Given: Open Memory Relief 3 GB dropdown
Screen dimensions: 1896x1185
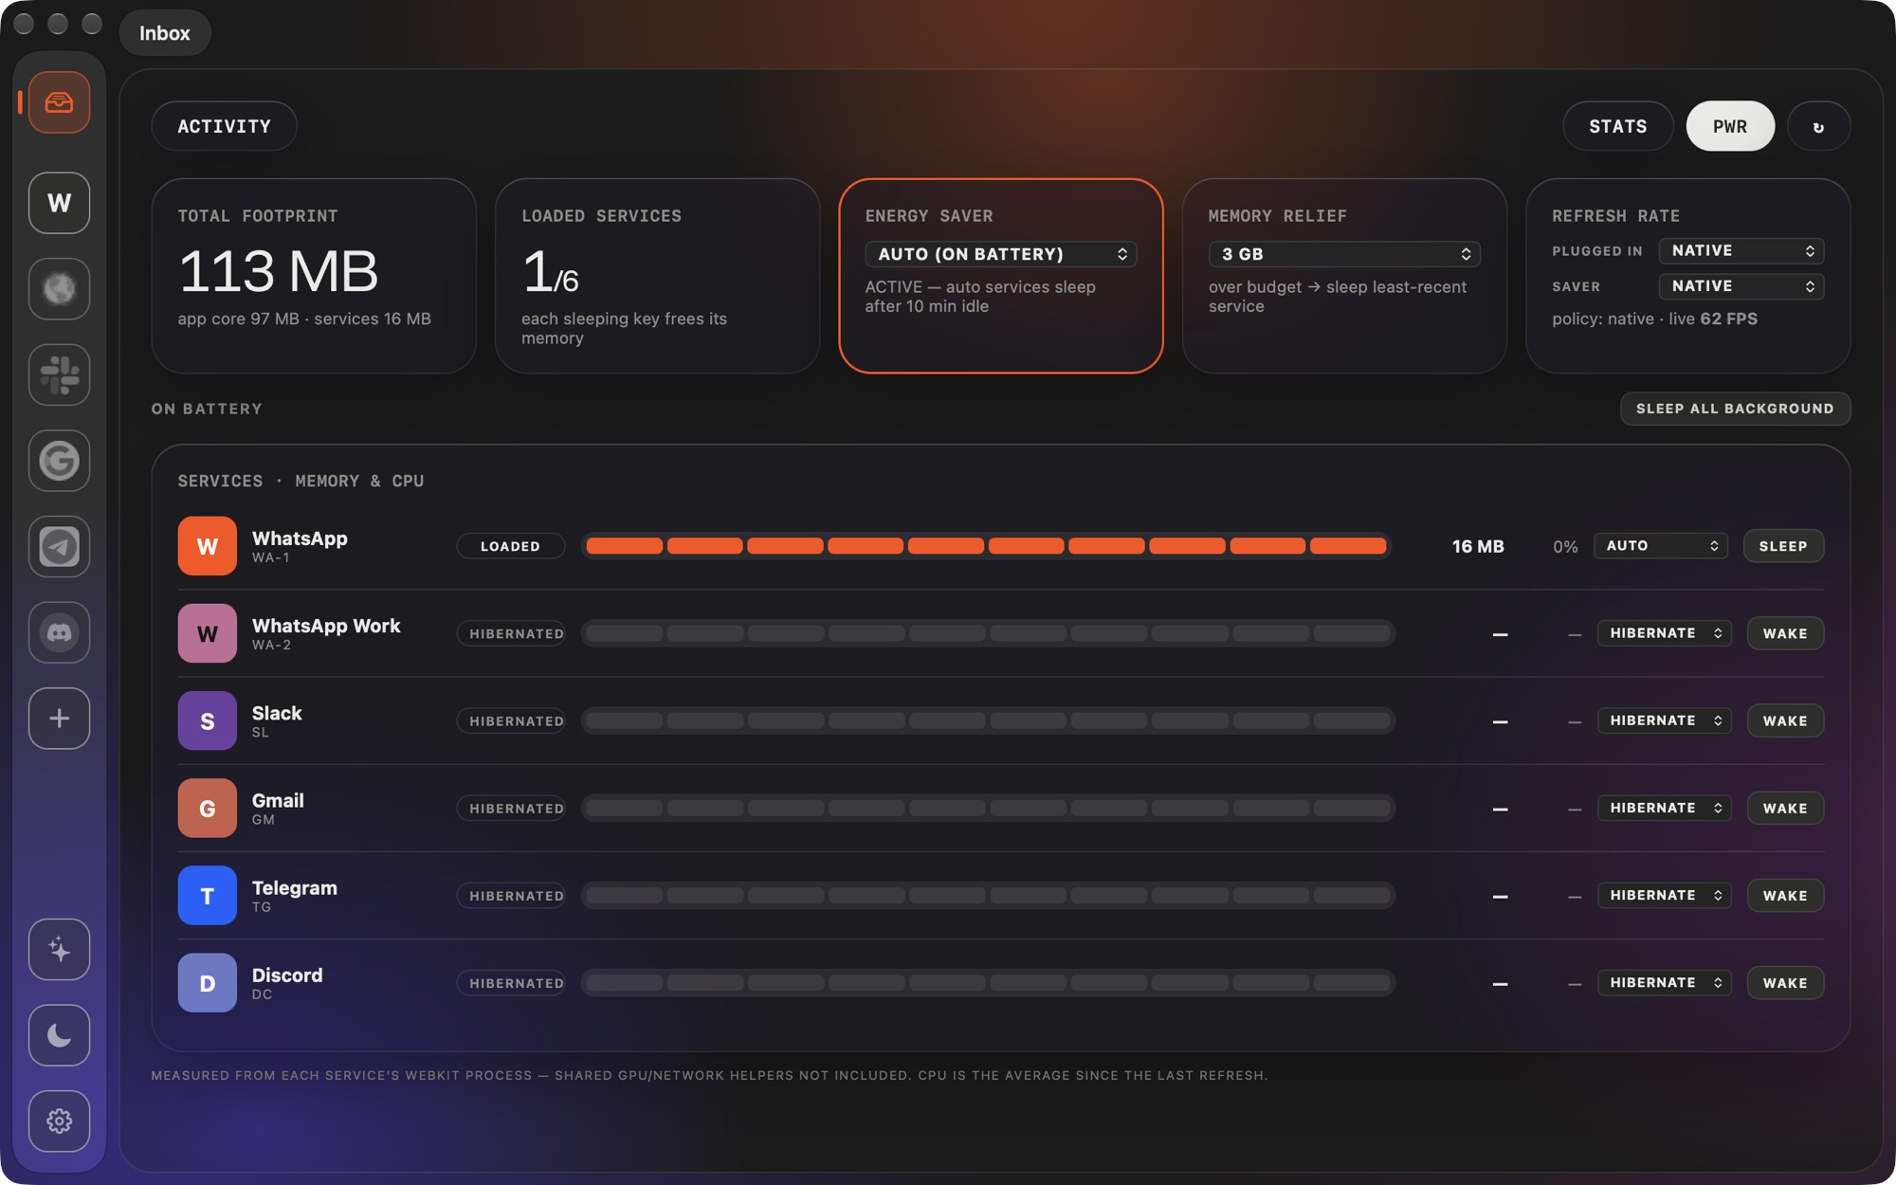Looking at the screenshot, I should (x=1343, y=254).
